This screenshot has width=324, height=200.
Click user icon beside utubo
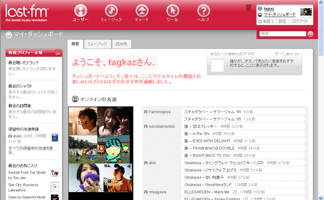10,136
